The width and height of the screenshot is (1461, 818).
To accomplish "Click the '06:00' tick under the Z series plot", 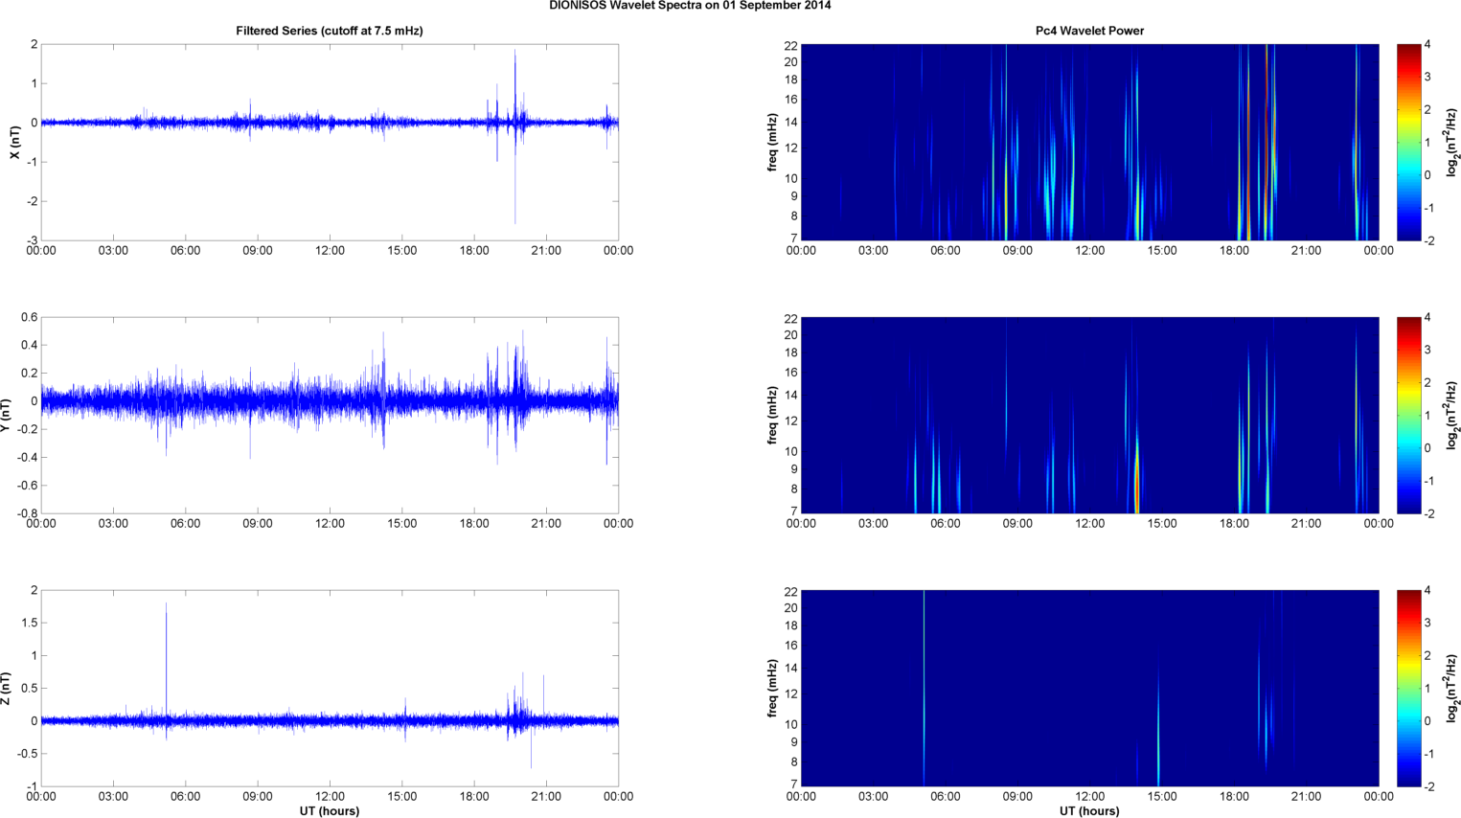I will 185,797.
